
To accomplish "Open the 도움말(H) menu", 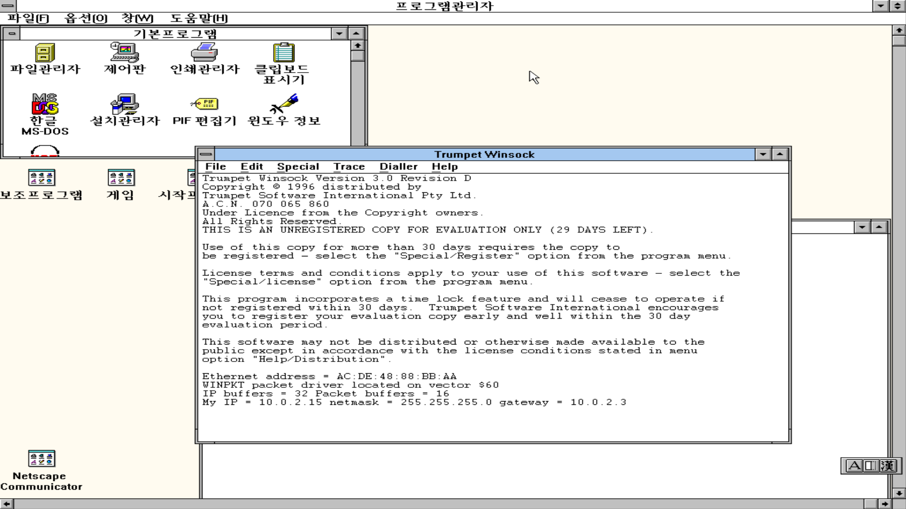I will [199, 18].
